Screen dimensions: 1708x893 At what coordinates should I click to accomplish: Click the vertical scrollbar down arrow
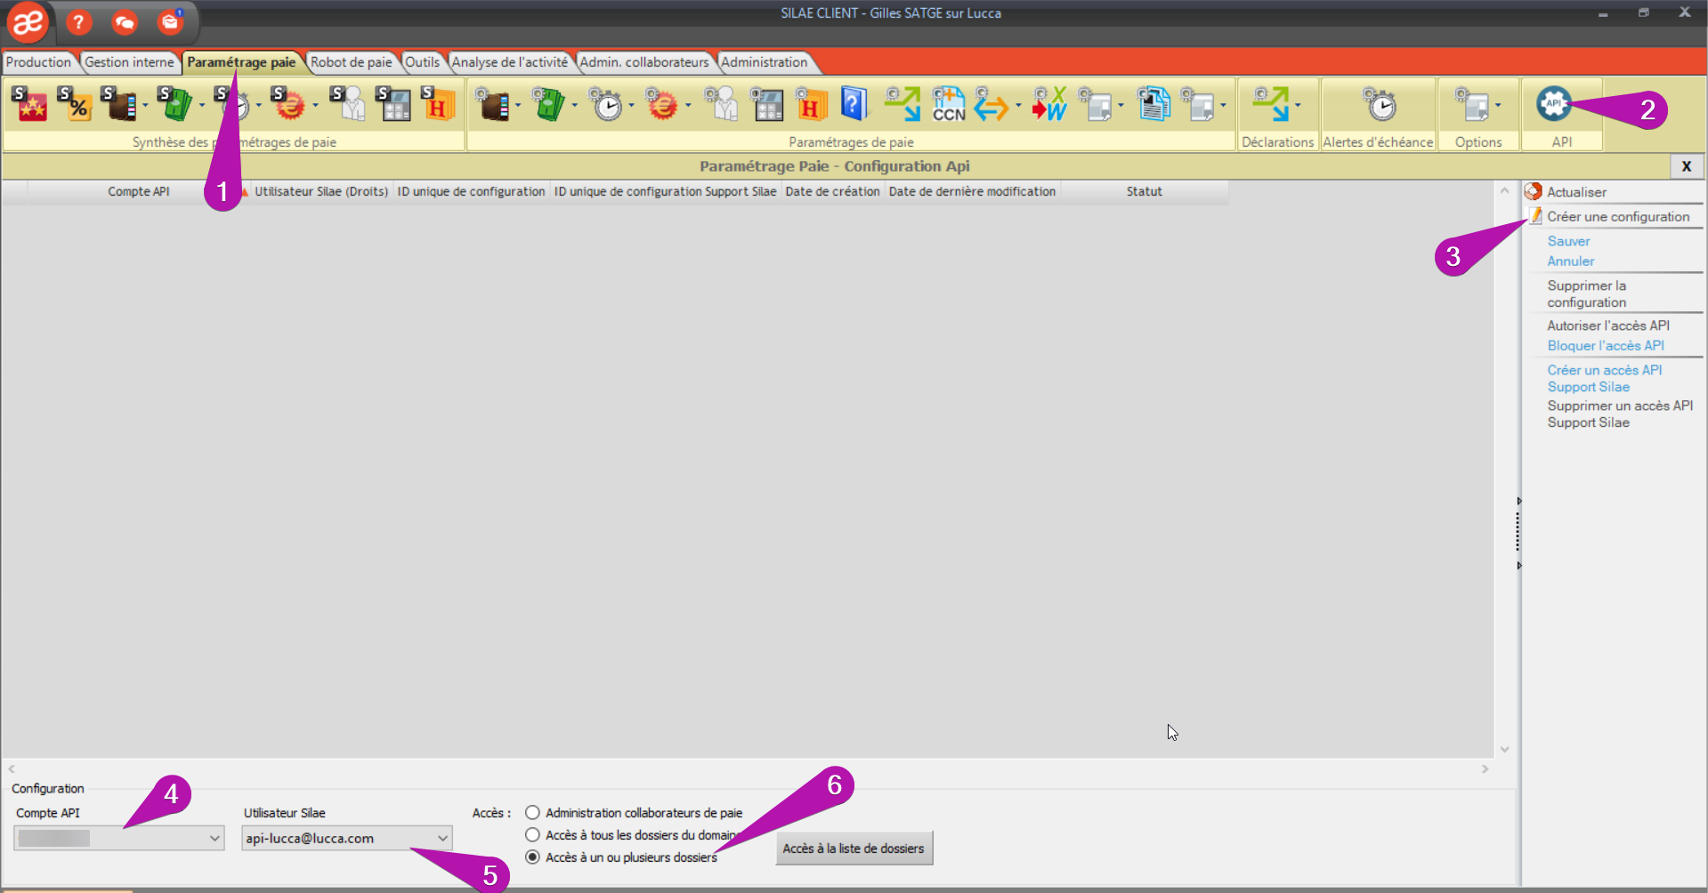(x=1504, y=749)
